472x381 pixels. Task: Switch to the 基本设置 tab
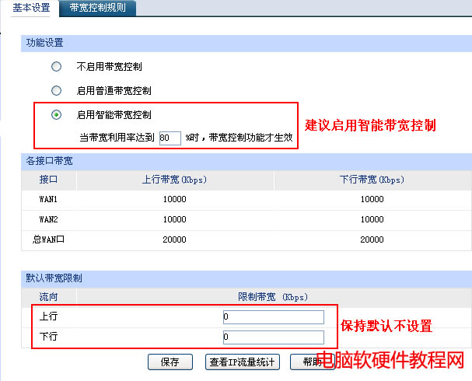tap(32, 8)
